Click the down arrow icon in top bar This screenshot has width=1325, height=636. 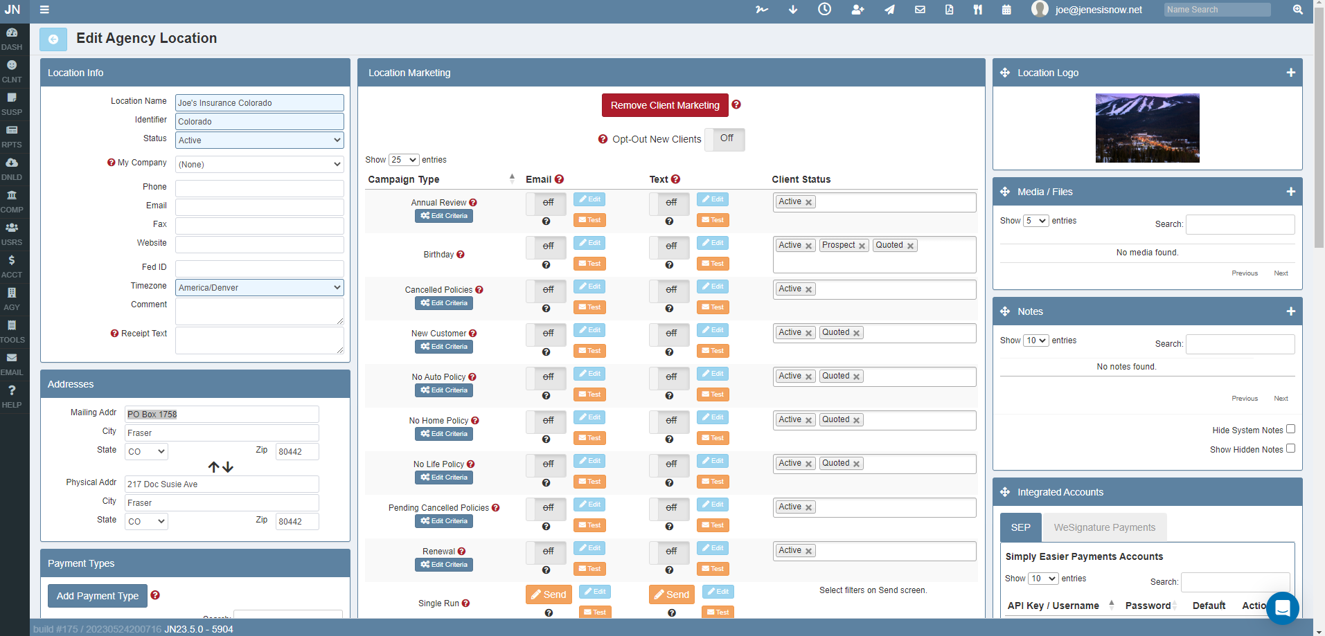tap(793, 10)
